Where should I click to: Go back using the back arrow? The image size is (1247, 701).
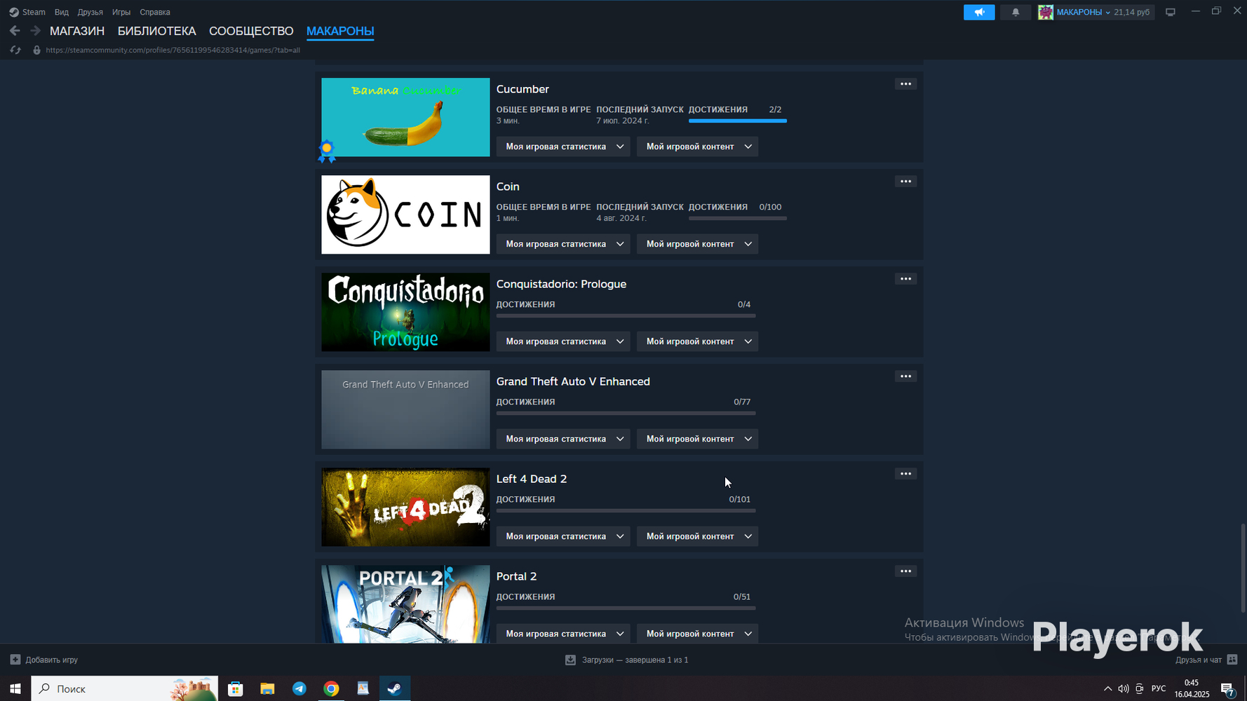pyautogui.click(x=15, y=31)
